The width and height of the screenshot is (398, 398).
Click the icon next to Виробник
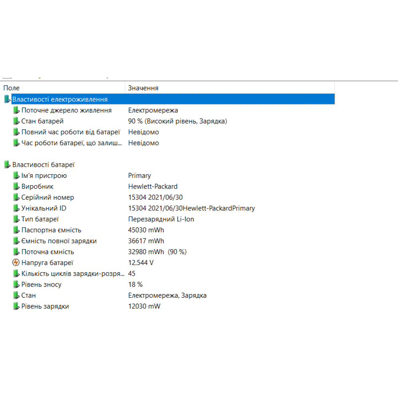(x=16, y=186)
